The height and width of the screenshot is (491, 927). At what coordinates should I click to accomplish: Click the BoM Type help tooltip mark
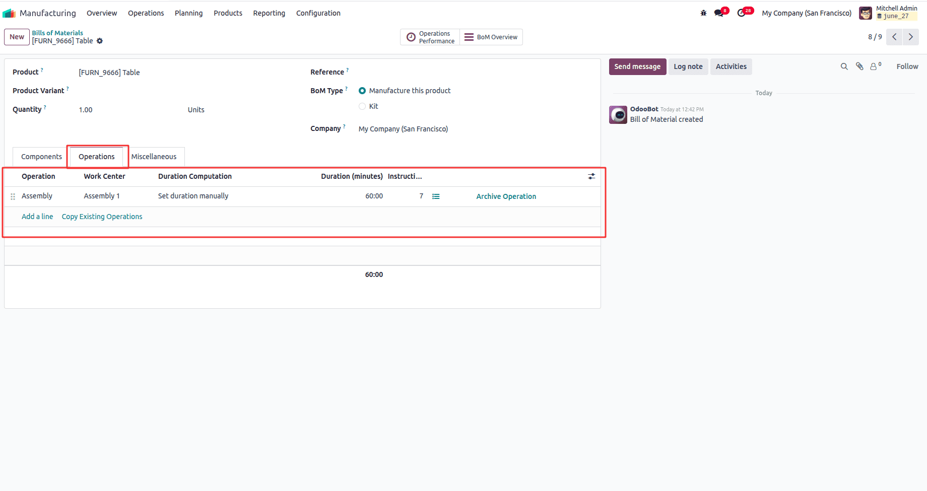tap(346, 89)
